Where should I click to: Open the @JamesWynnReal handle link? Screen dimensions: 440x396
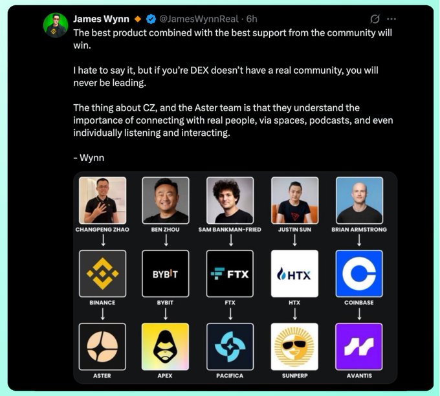pyautogui.click(x=199, y=19)
